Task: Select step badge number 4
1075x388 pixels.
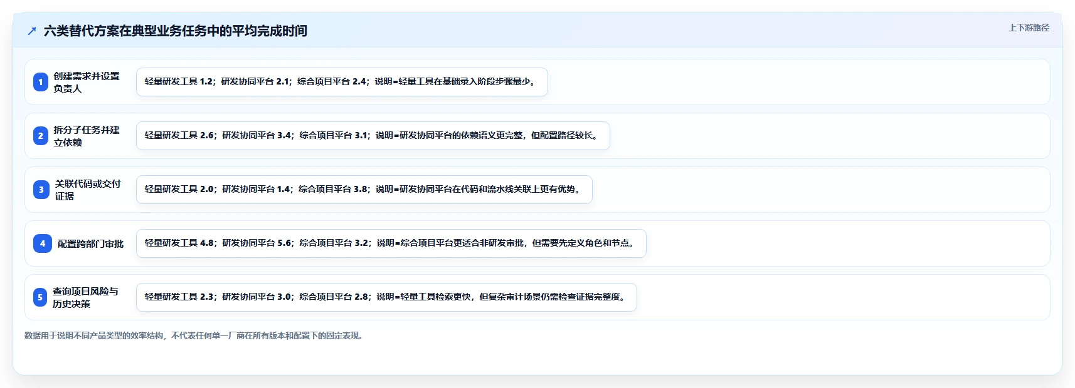Action: tap(43, 243)
